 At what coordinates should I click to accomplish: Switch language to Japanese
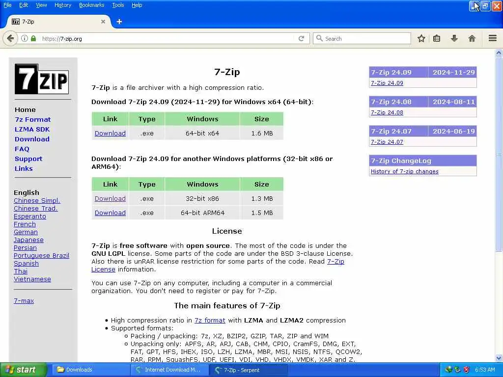[x=28, y=240]
